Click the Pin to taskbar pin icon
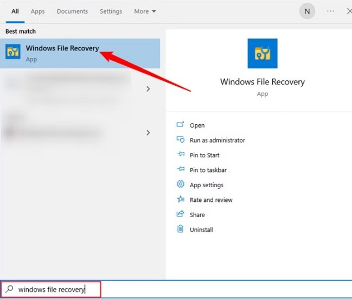The image size is (352, 299). [181, 170]
